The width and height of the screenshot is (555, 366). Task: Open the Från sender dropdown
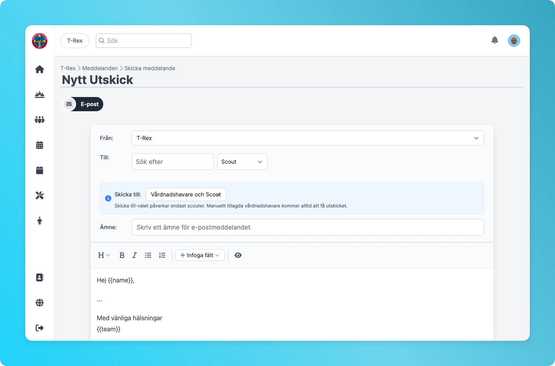[x=307, y=138]
